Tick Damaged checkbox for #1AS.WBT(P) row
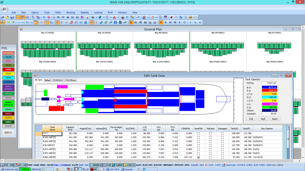 222,138
